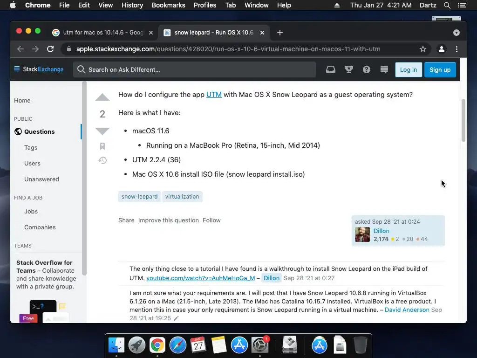477x358 pixels.
Task: Click the Log in button
Action: (409, 70)
